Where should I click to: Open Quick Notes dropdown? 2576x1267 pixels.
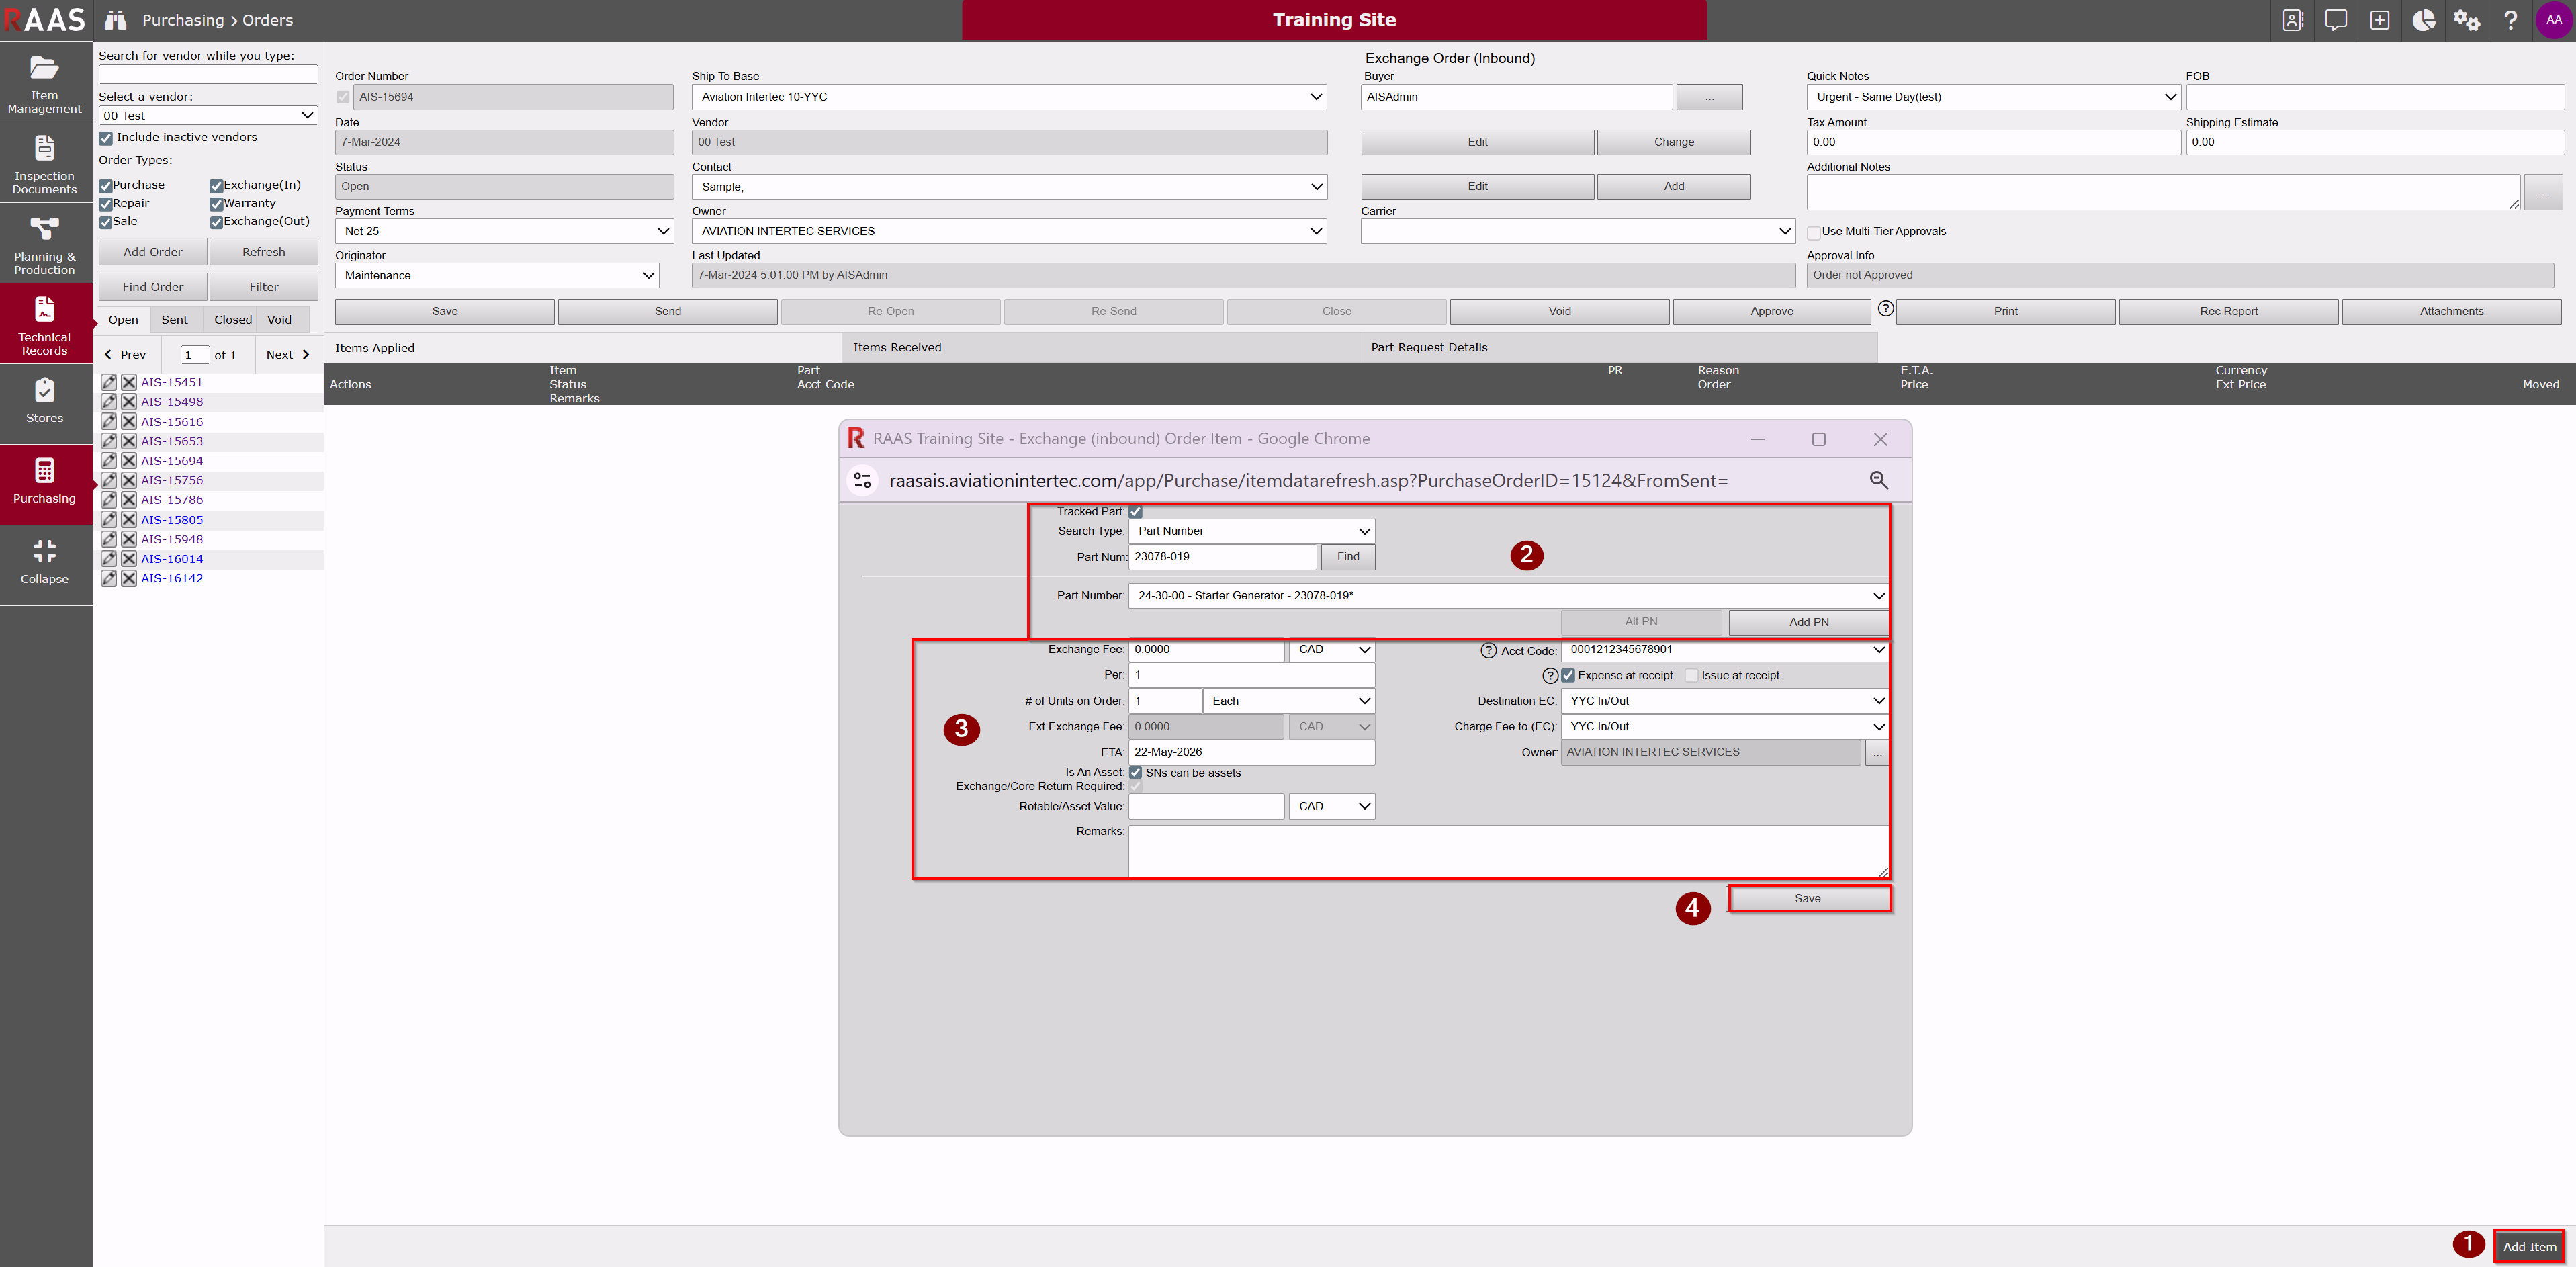click(1993, 97)
